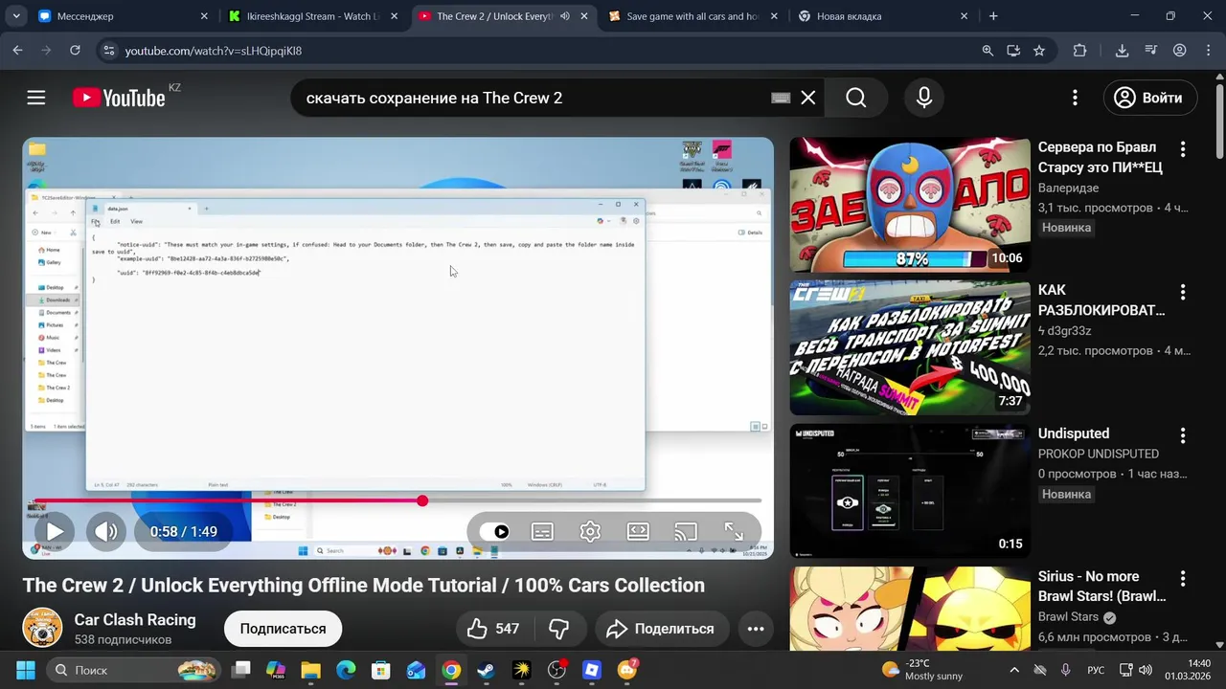Go back in browser history

[x=17, y=51]
